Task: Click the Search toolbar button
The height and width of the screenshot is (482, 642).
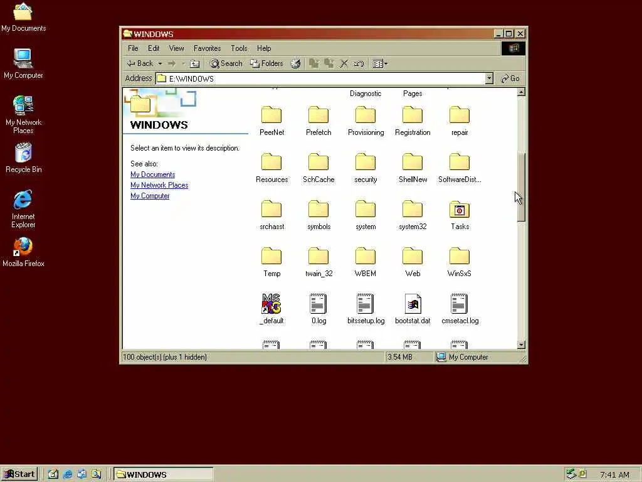Action: 226,63
